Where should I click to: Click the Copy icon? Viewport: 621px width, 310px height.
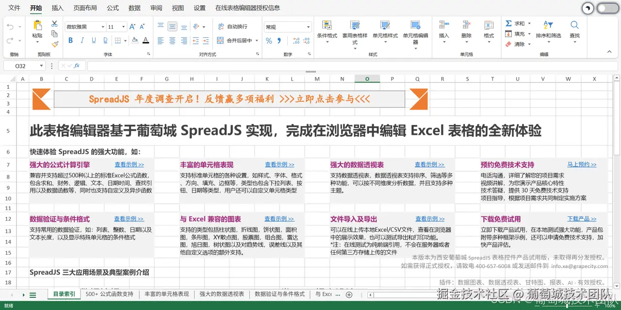54,34
